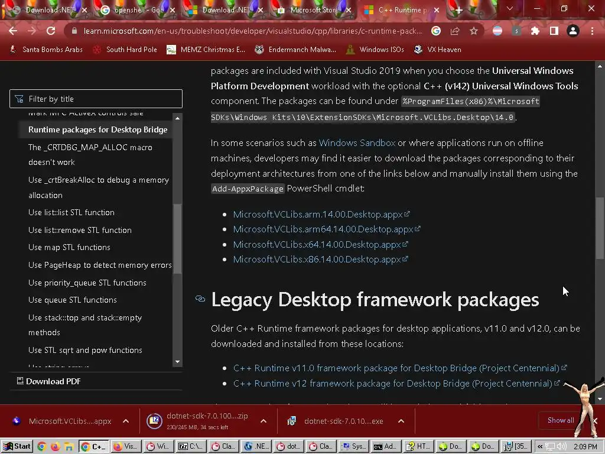Open the MEMZ Christmas bookmark
The image size is (605, 454).
[x=206, y=50]
